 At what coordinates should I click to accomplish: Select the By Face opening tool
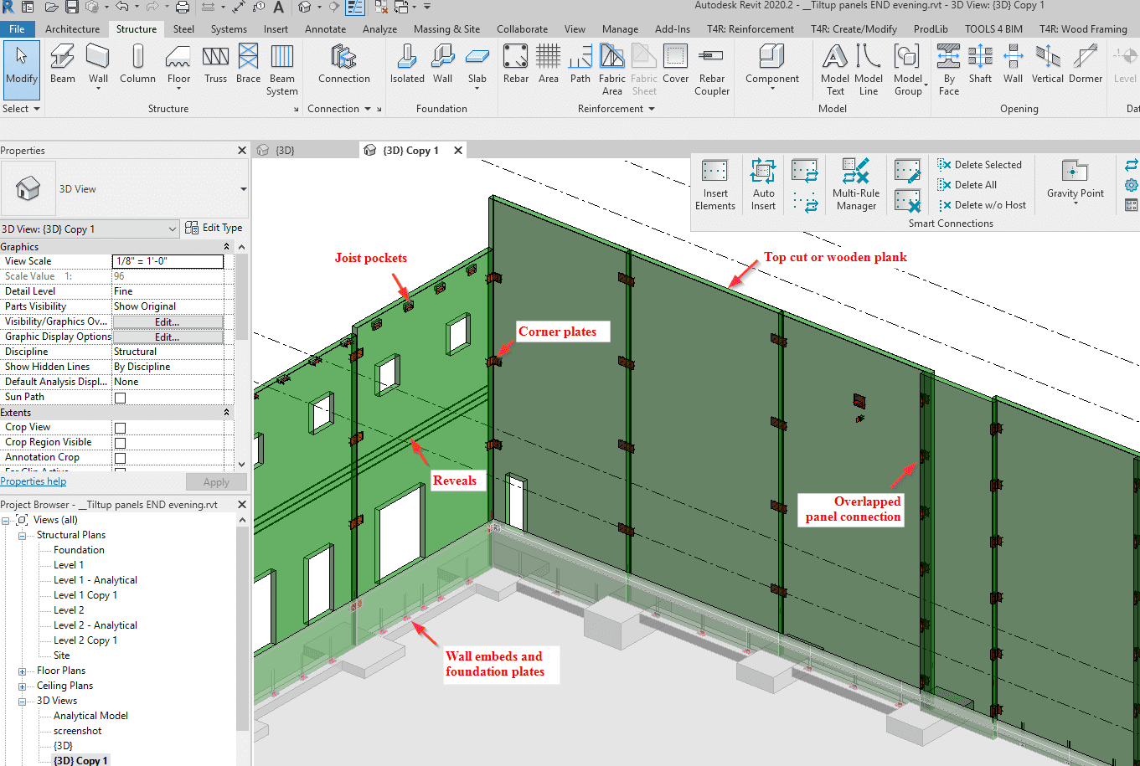point(949,70)
